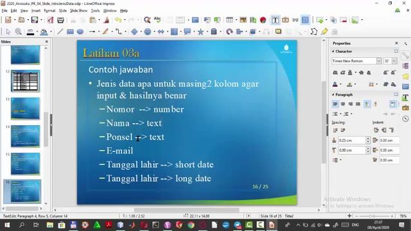Image resolution: width=411 pixels, height=231 pixels.
Task: Select the Callout shape tool
Action: click(x=187, y=31)
